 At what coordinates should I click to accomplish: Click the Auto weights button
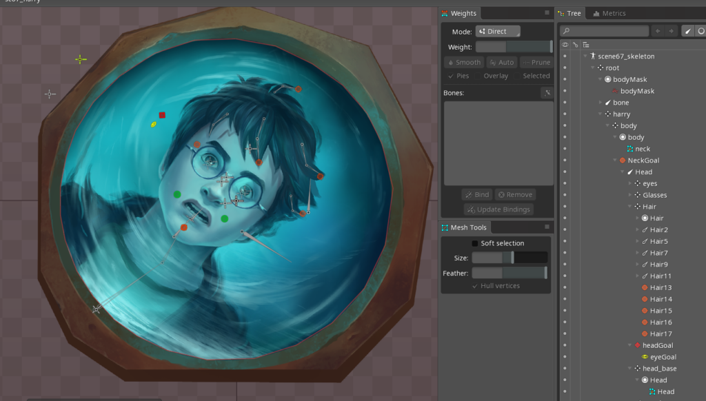point(502,62)
